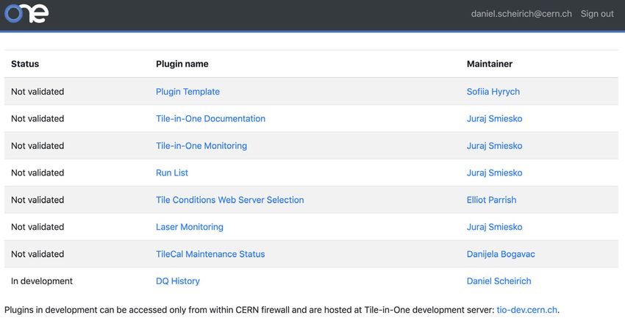Open the Run List plugin

point(172,173)
